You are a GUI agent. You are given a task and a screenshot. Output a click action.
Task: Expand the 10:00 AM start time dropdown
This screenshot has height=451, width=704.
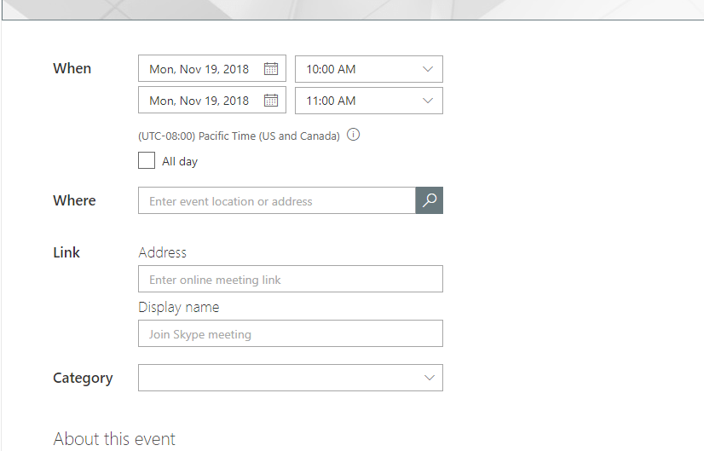pos(428,69)
